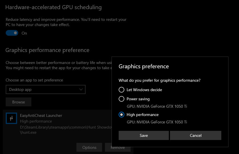Click the On label beside the toggle
Image resolution: width=239 pixels, height=154 pixels.
click(x=24, y=33)
